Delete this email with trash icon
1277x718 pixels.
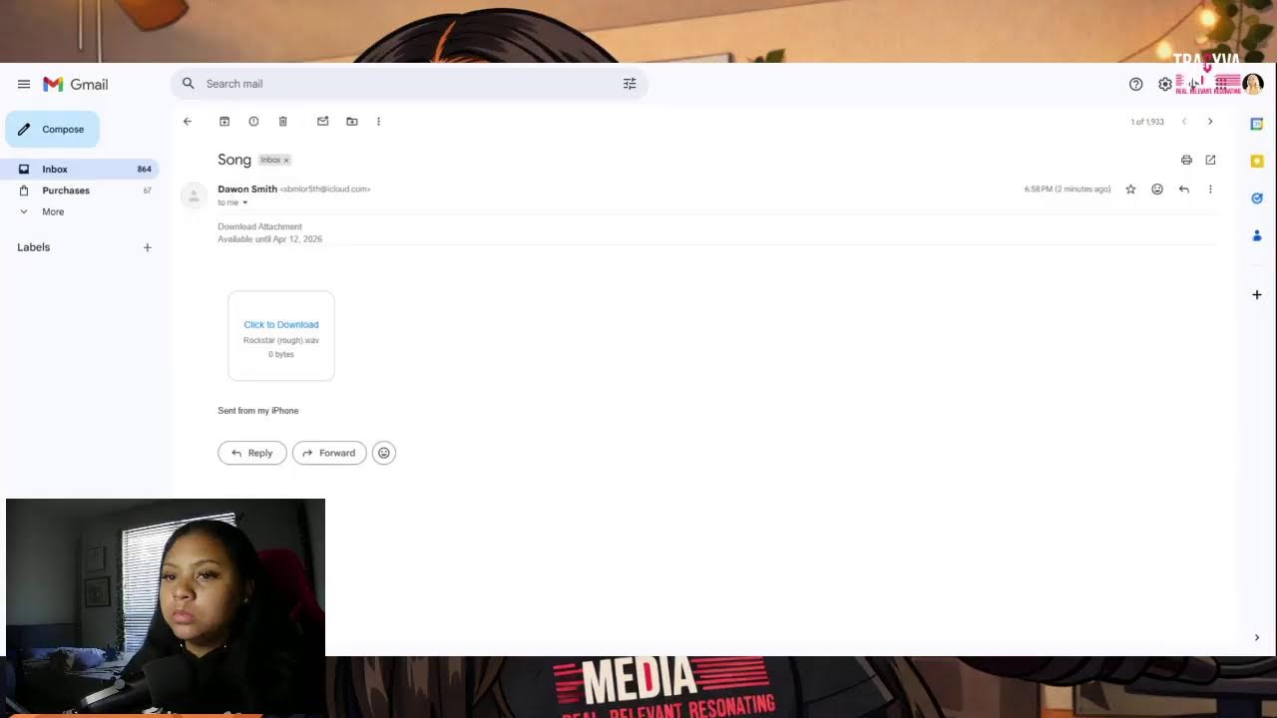pyautogui.click(x=282, y=122)
